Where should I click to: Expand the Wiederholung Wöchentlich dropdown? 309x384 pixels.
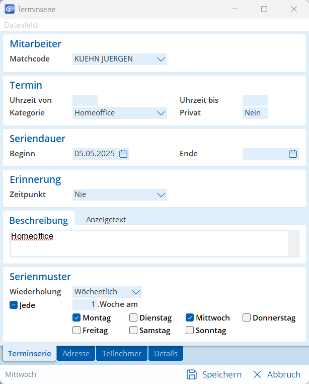point(135,292)
